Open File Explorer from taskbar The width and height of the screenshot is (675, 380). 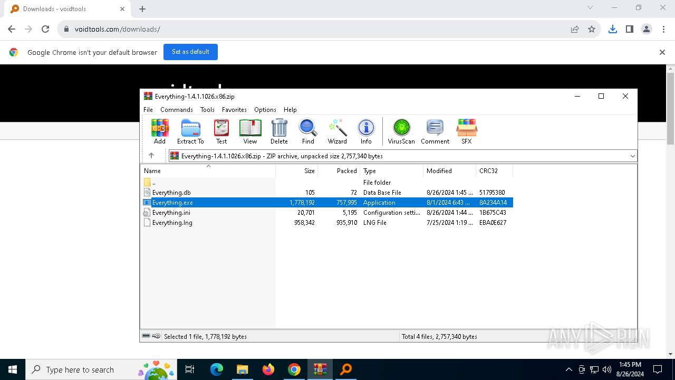click(242, 369)
